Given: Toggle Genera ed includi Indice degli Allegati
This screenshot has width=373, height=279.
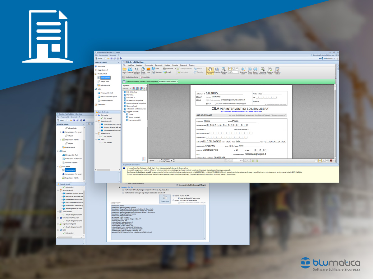Looking at the screenshot, I should click(x=177, y=185).
